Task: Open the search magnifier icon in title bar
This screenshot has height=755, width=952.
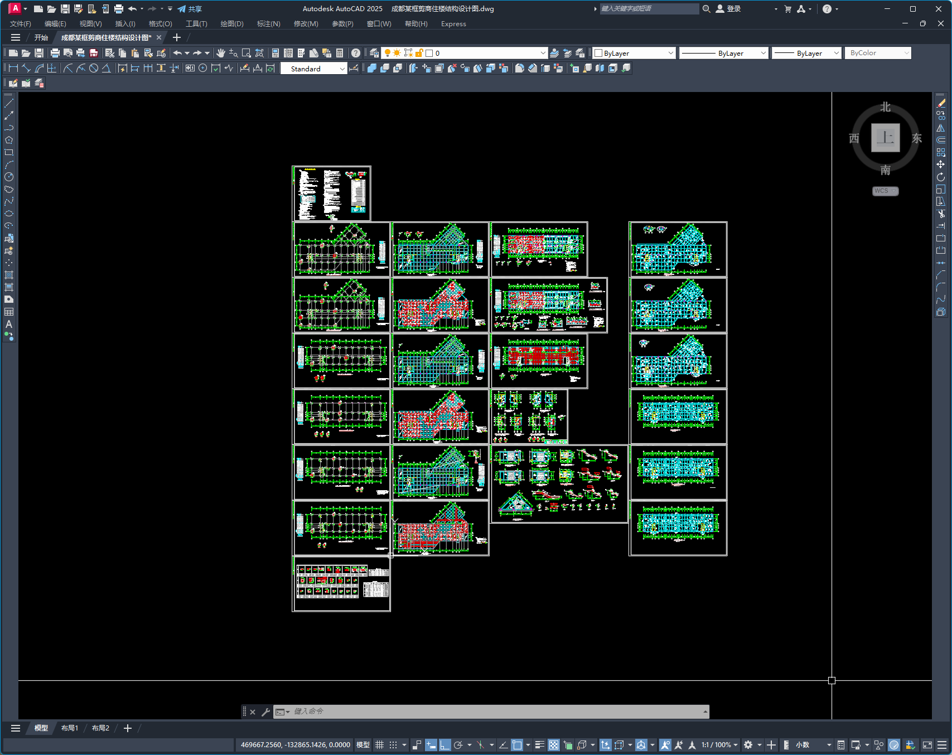Action: pos(706,9)
